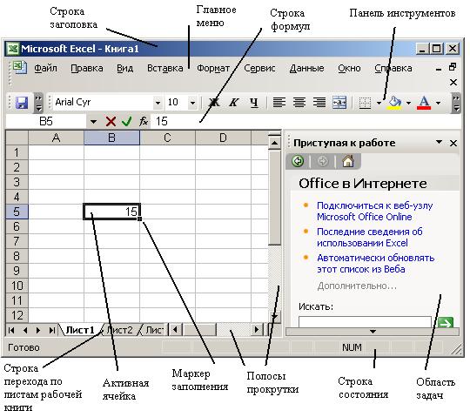Open the Окно menu
Screen dimensions: 470x417
tap(350, 69)
